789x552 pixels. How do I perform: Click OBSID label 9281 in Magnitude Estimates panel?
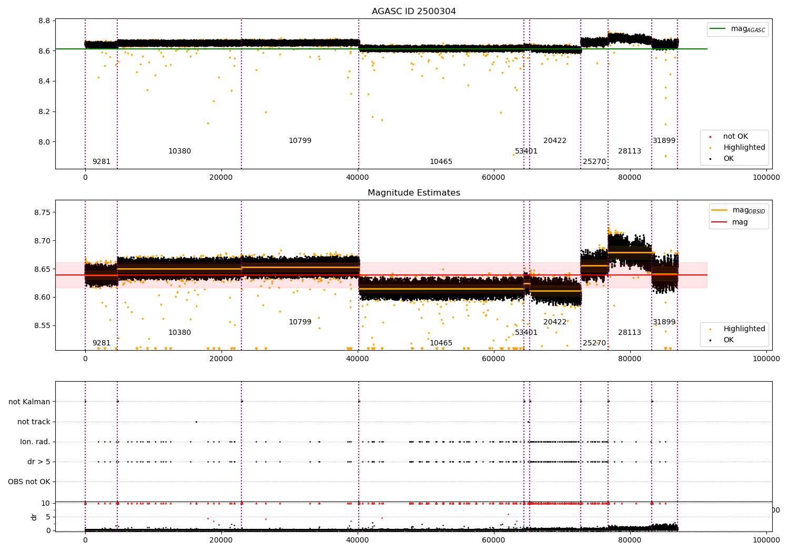tap(102, 343)
